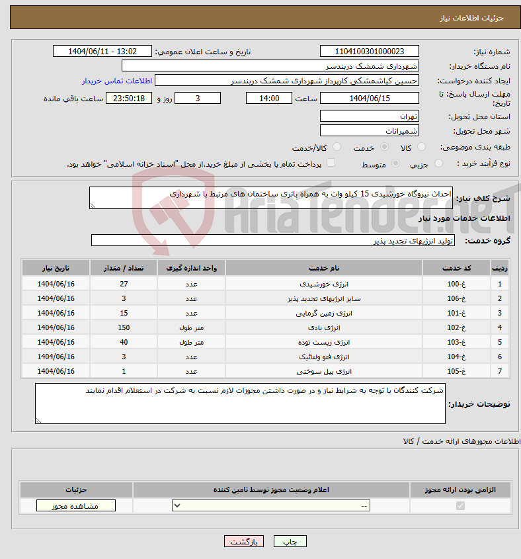Click the delivery city field شمیرانات

pos(370,131)
